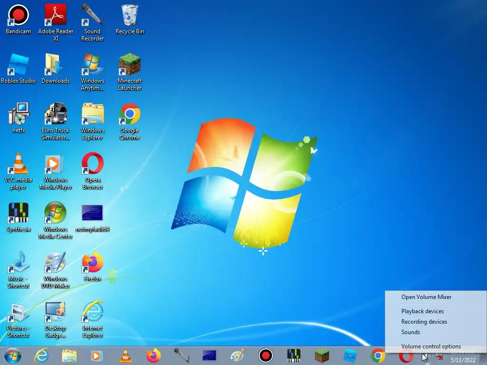Screen dimensions: 487x365
Task: Launch Internet Explorer from the taskbar
Action: tap(41, 355)
